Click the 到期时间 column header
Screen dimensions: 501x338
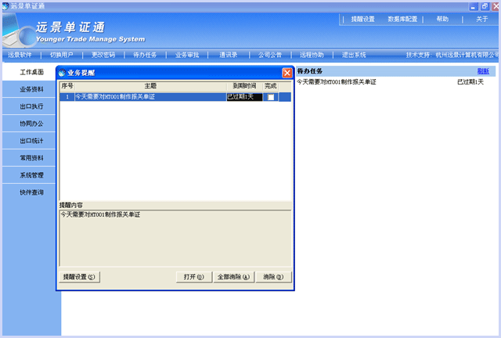(244, 86)
